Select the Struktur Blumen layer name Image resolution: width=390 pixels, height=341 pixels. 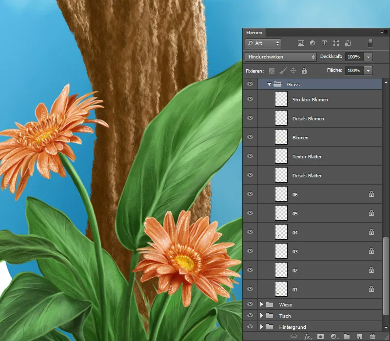pyautogui.click(x=310, y=100)
